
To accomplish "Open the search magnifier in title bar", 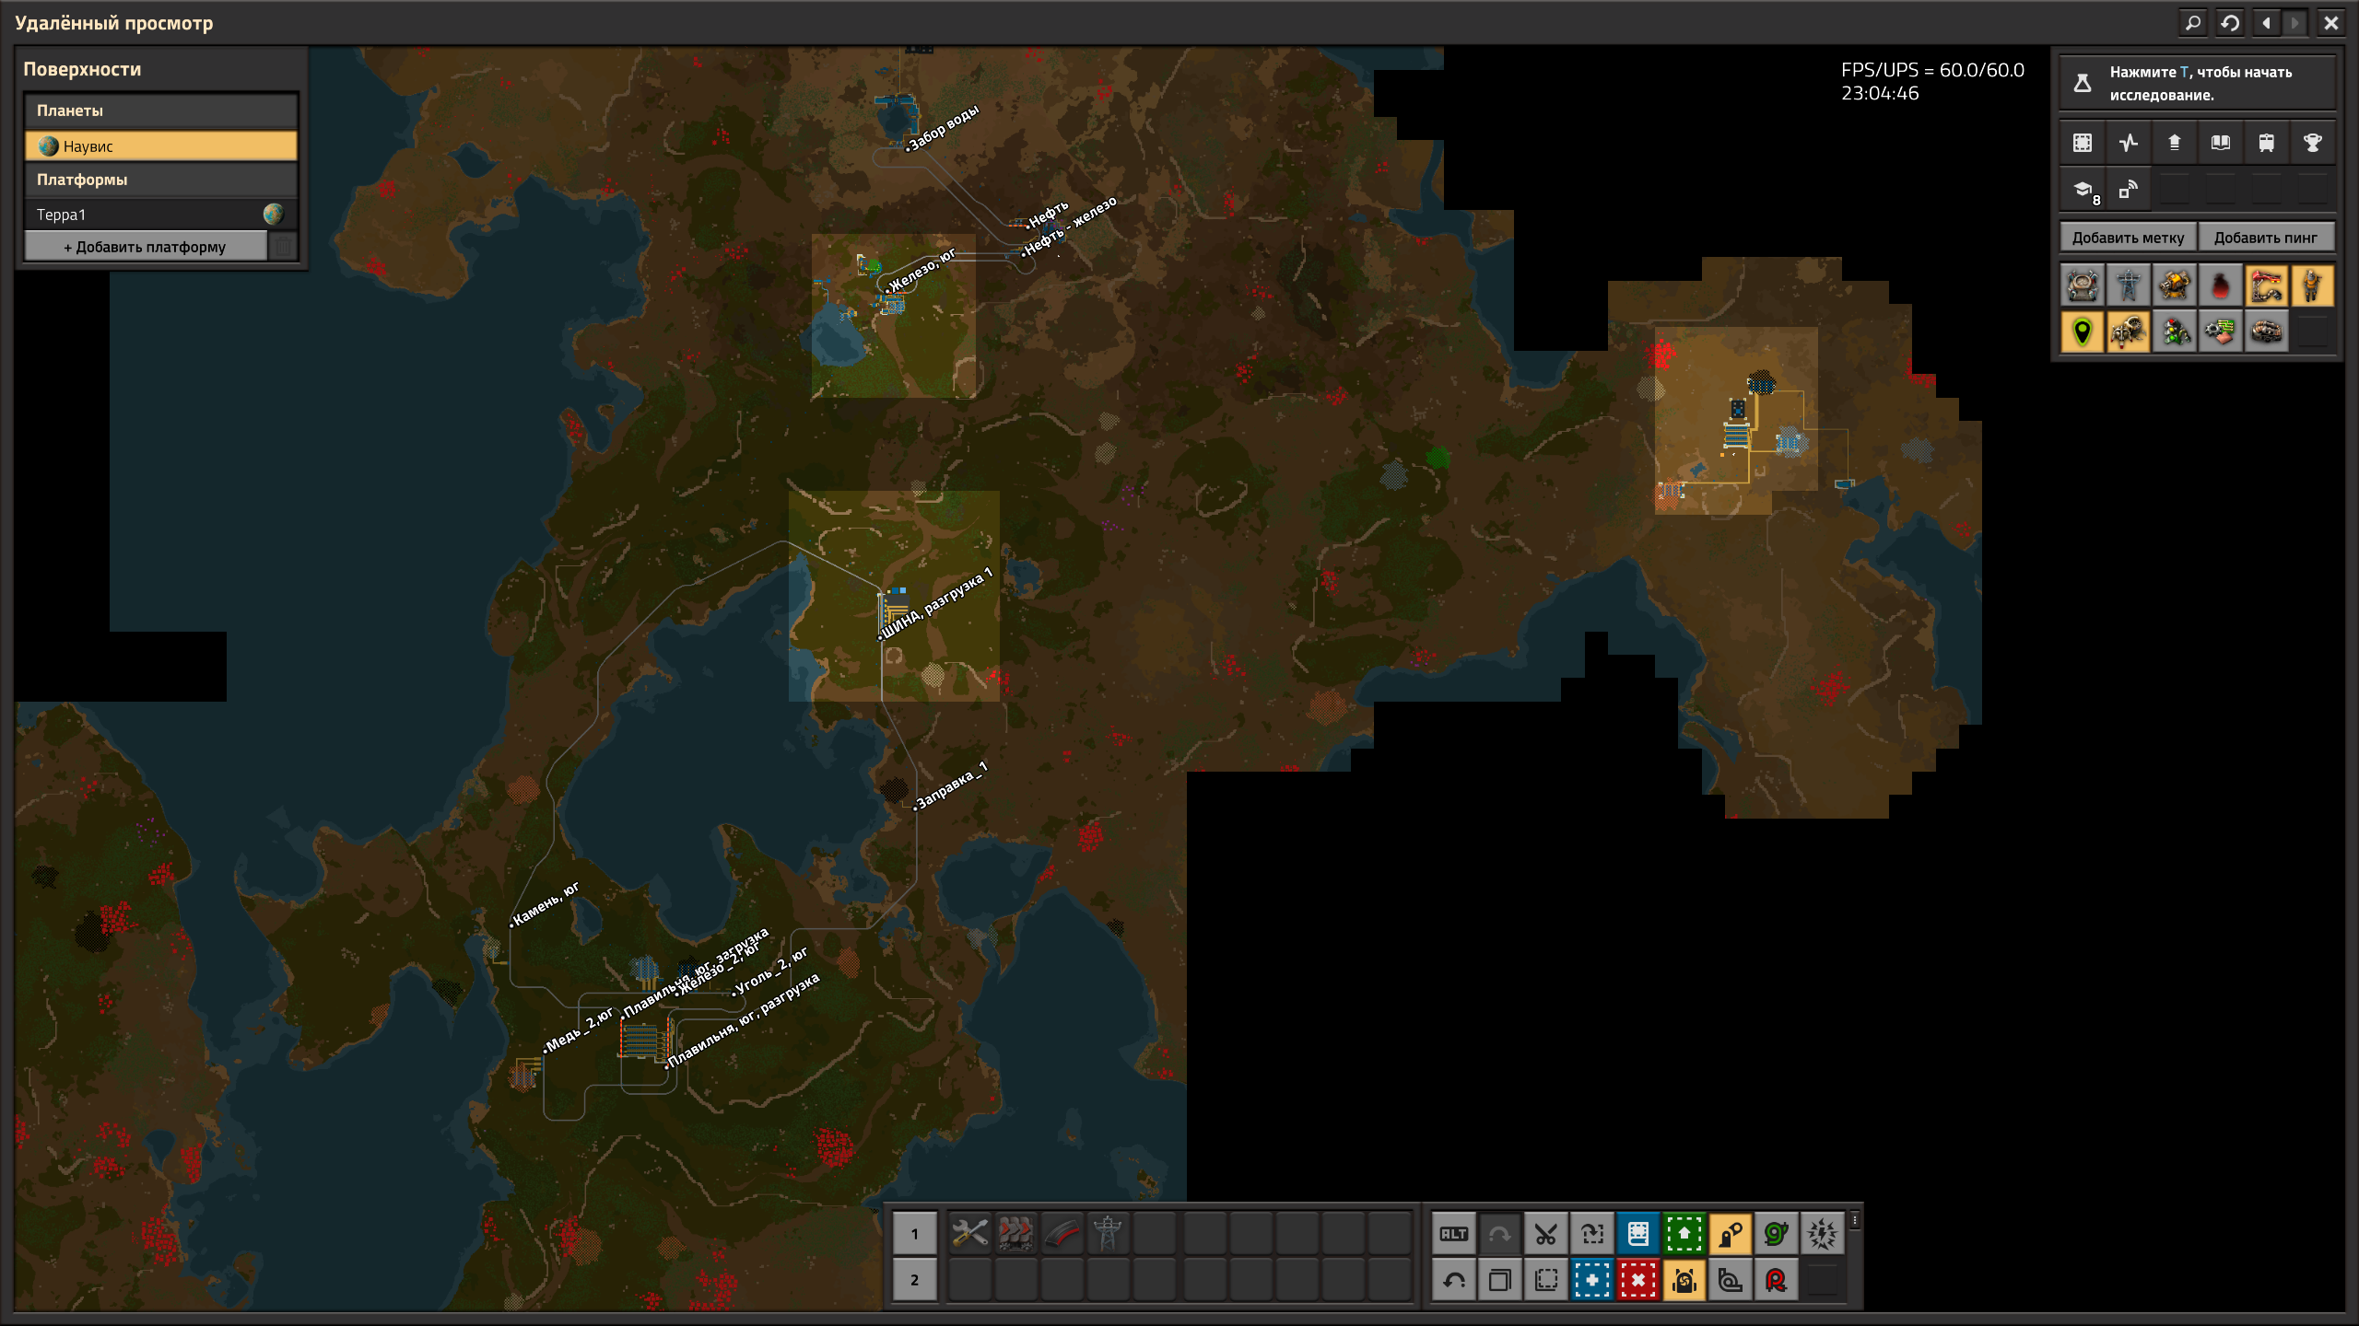I will 2193,23.
